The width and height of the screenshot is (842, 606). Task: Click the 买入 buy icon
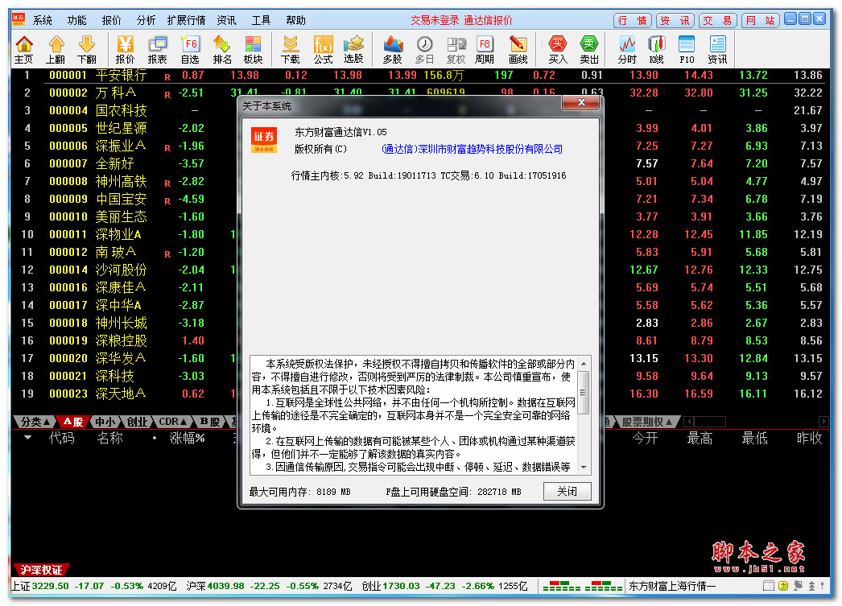pos(557,49)
